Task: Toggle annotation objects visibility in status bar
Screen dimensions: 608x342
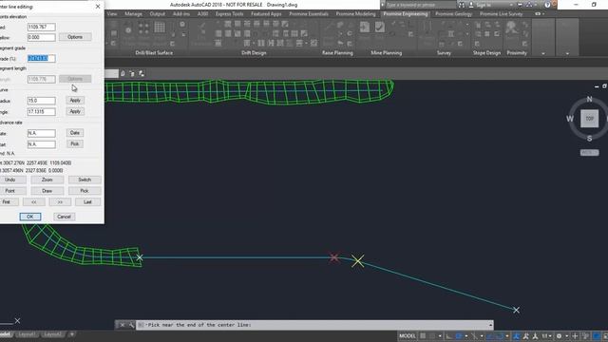Action: (x=516, y=335)
